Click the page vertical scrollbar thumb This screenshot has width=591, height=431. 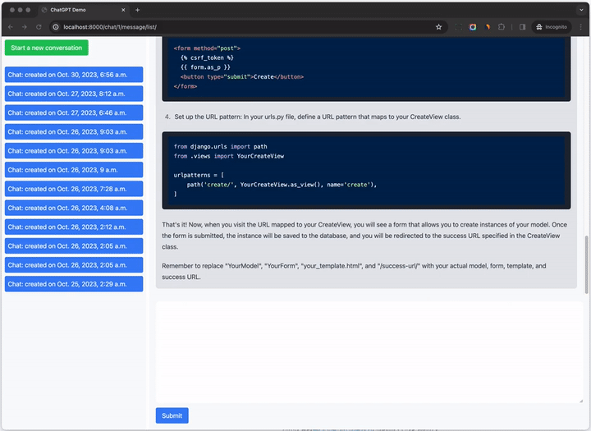pyautogui.click(x=586, y=264)
